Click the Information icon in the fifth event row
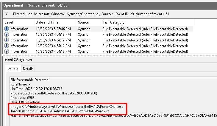Screen dimensions: 217x126 [7, 51]
